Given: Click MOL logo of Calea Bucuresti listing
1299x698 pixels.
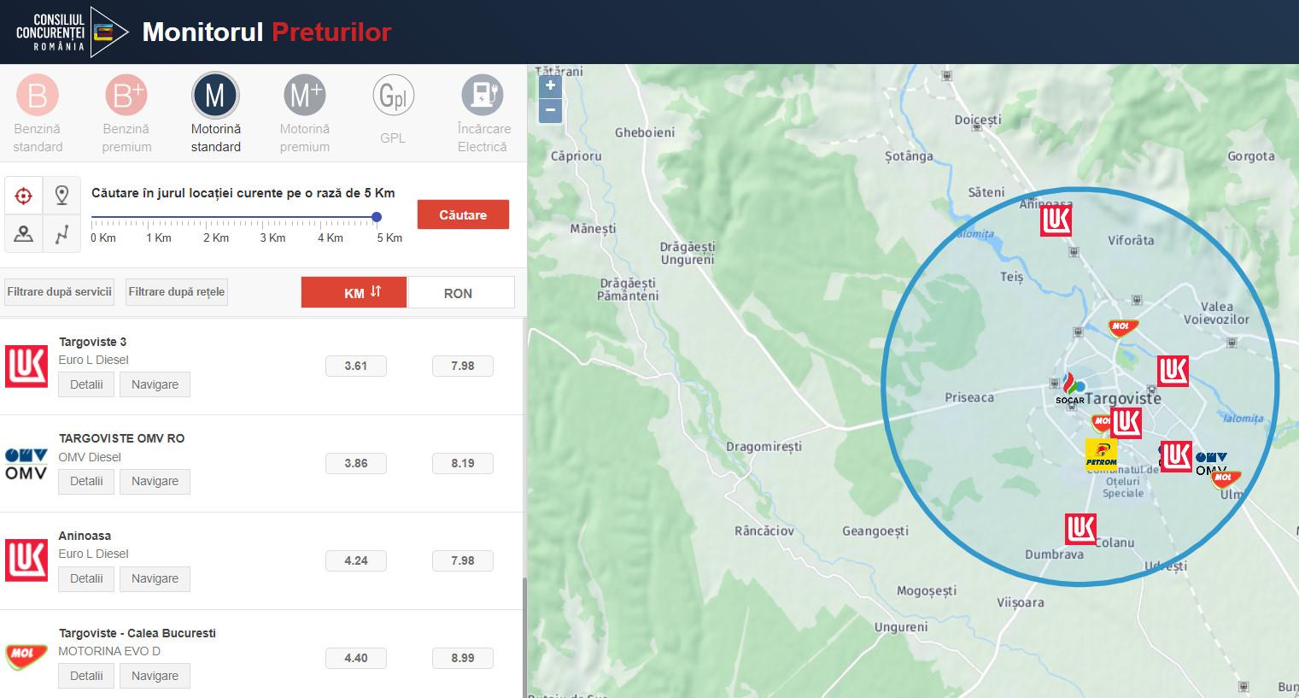Looking at the screenshot, I should [x=26, y=656].
